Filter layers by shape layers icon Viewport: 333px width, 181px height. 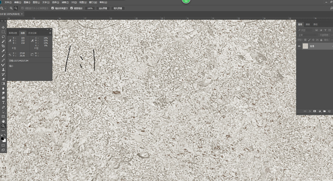point(330,30)
